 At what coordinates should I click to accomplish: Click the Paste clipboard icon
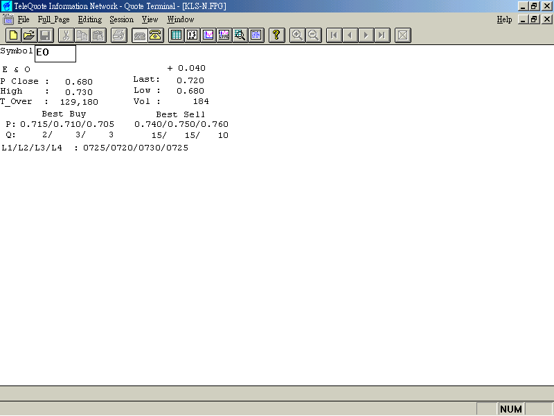pos(98,35)
